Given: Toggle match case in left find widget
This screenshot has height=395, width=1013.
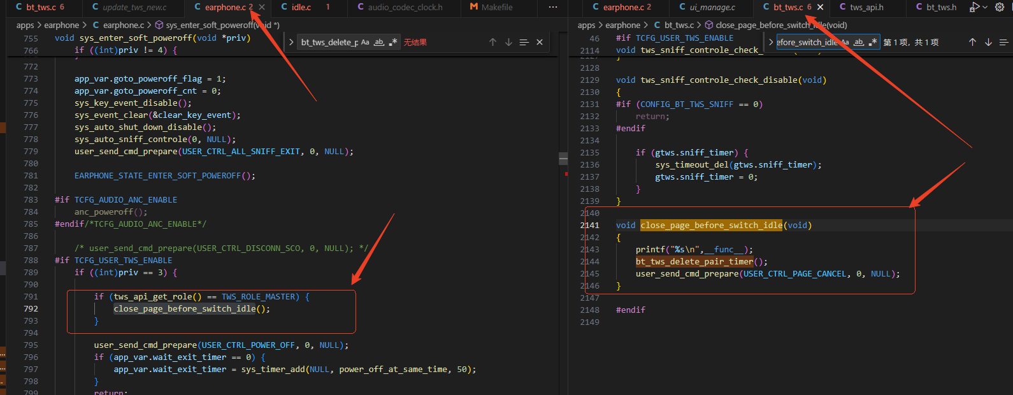Looking at the screenshot, I should tap(365, 42).
